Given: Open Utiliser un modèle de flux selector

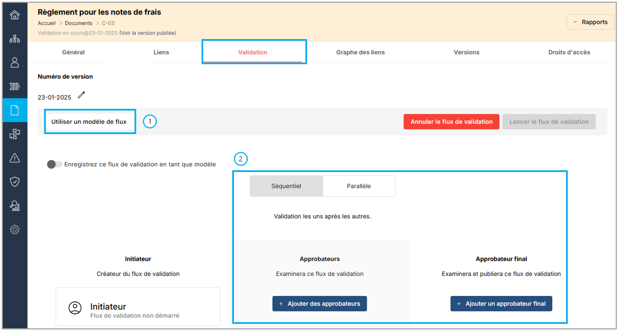Looking at the screenshot, I should 89,122.
